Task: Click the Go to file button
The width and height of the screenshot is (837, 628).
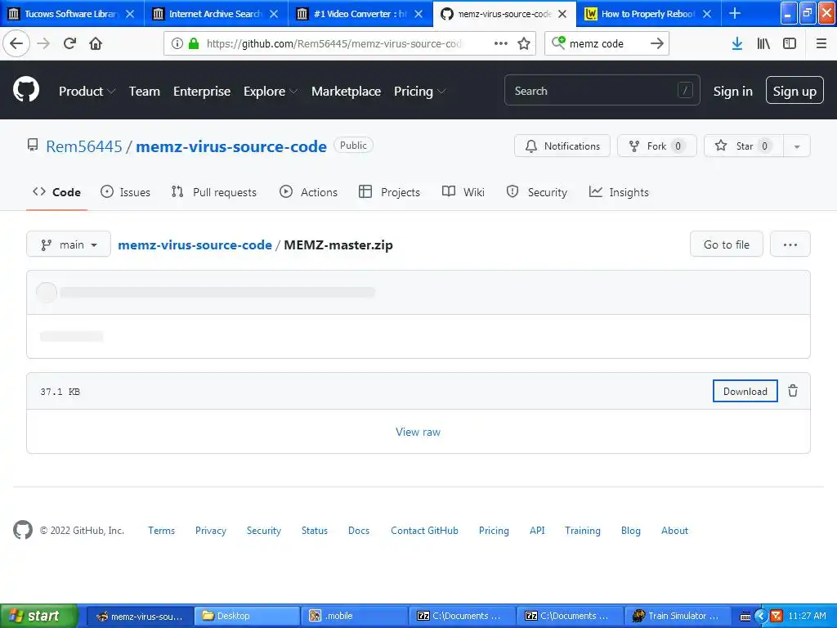Action: [x=727, y=244]
